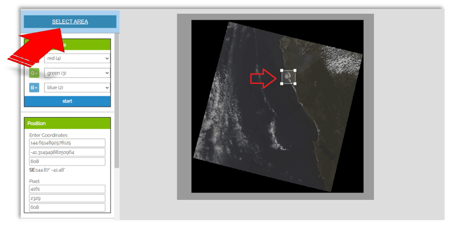
Task: Click the 608 field under Enter Coordinates
Action: pyautogui.click(x=67, y=162)
